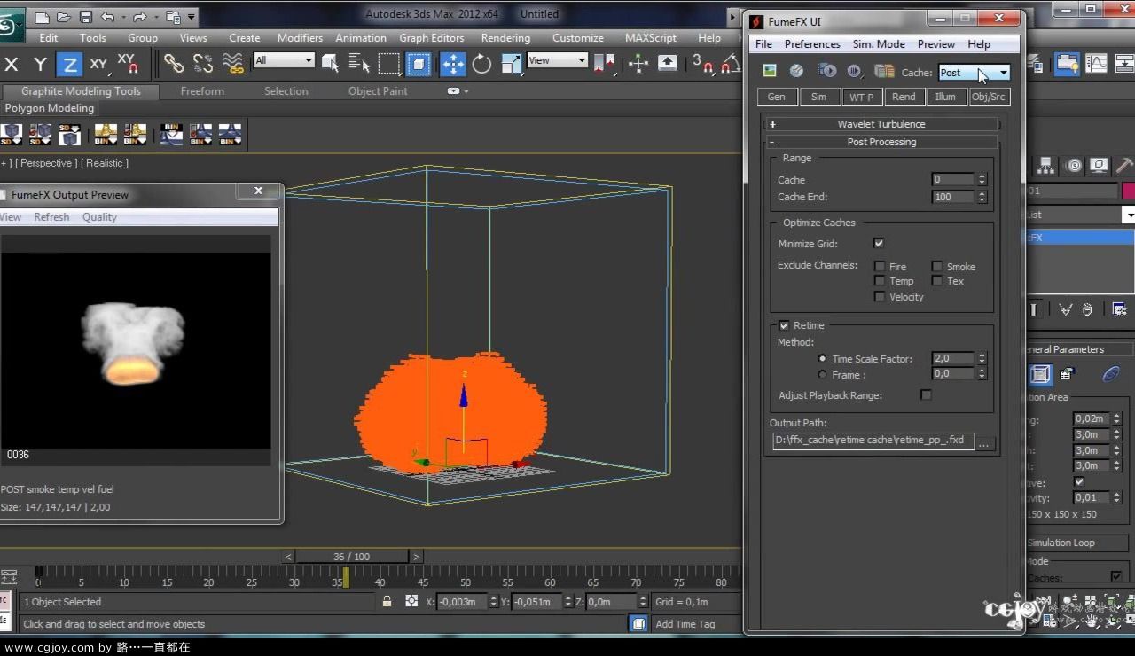Open FumeFX Sim. Mode menu
1135x656 pixels.
click(x=879, y=44)
